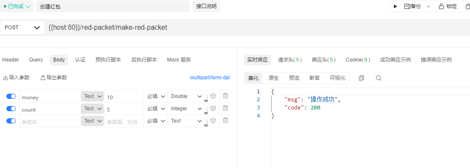Select the 美化 response view
The width and height of the screenshot is (470, 168).
click(x=253, y=78)
